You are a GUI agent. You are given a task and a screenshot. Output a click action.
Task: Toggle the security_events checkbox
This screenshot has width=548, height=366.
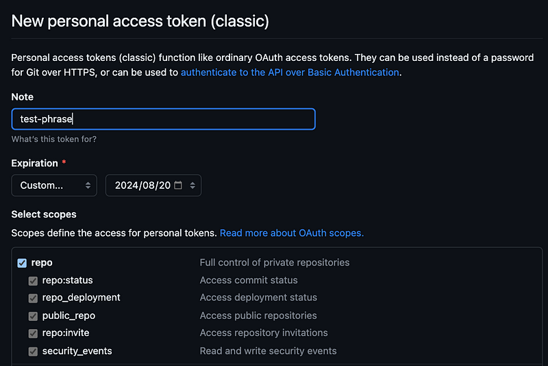[x=33, y=351]
